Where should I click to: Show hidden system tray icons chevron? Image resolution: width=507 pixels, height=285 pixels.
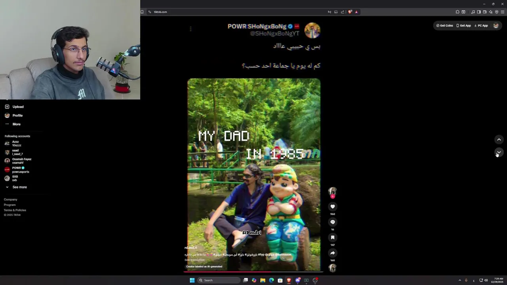coord(460,280)
